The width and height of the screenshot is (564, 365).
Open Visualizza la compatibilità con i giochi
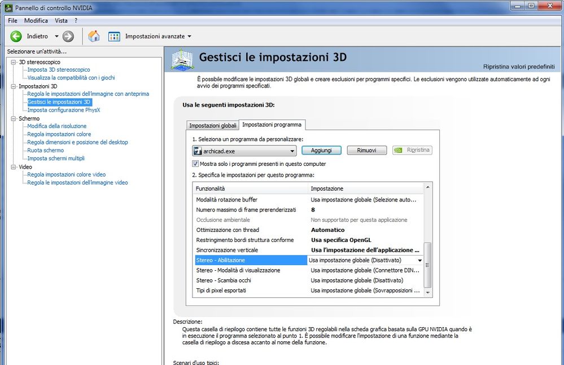click(x=71, y=78)
